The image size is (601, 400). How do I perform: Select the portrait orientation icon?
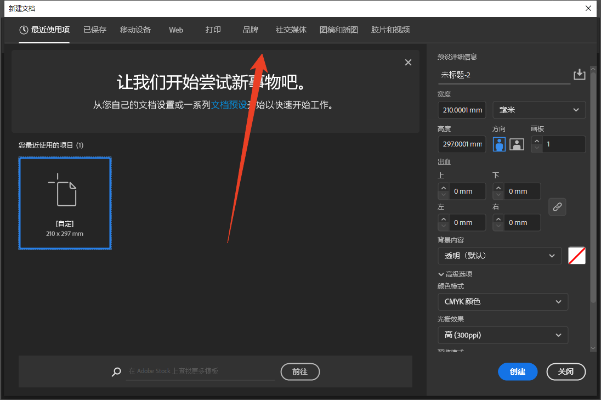(498, 144)
